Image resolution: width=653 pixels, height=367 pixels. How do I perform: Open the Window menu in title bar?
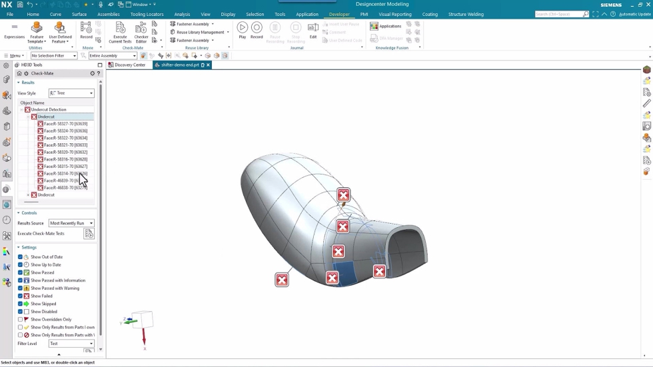(141, 4)
